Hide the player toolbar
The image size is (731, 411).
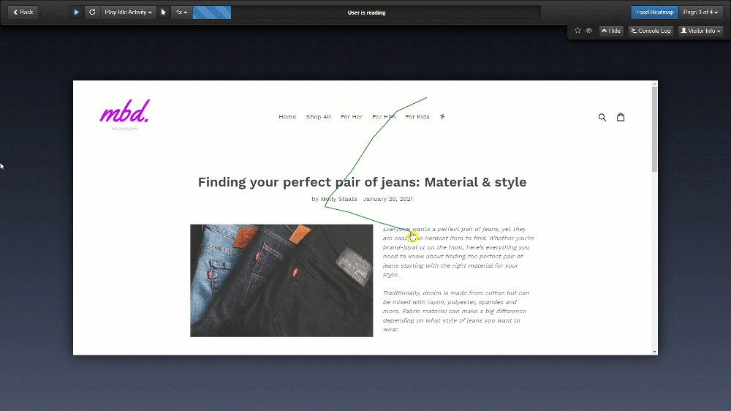[611, 31]
